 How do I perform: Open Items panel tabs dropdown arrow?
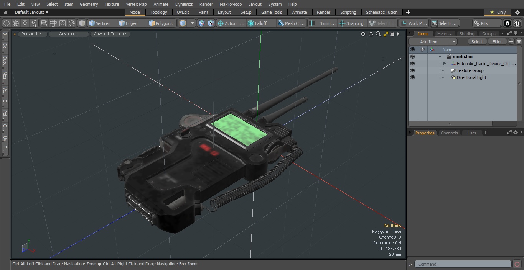click(x=502, y=34)
